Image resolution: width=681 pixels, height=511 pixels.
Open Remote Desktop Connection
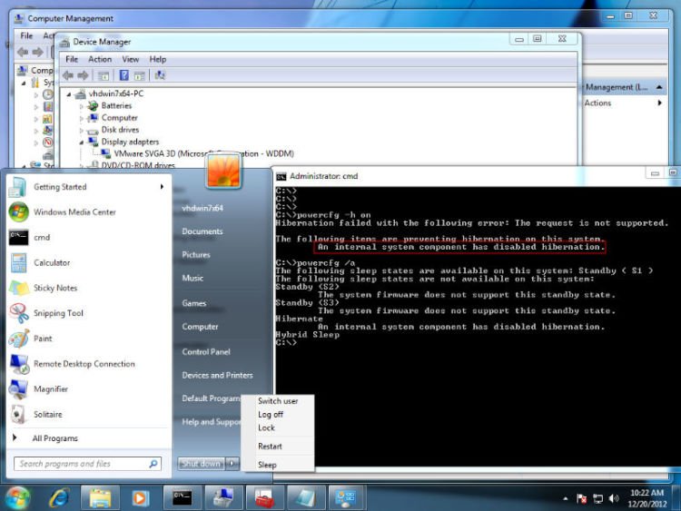coord(85,364)
